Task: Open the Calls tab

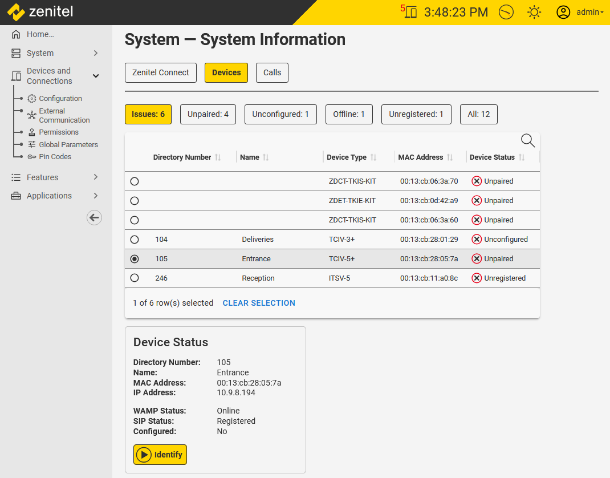Action: tap(272, 72)
